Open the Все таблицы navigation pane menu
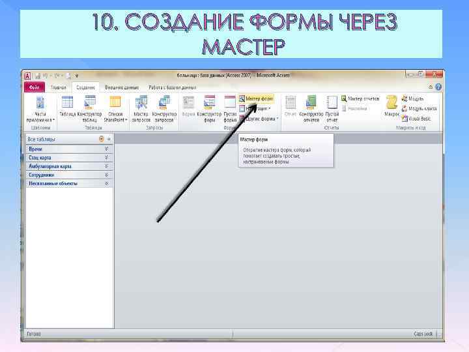The height and width of the screenshot is (352, 469). [x=102, y=139]
